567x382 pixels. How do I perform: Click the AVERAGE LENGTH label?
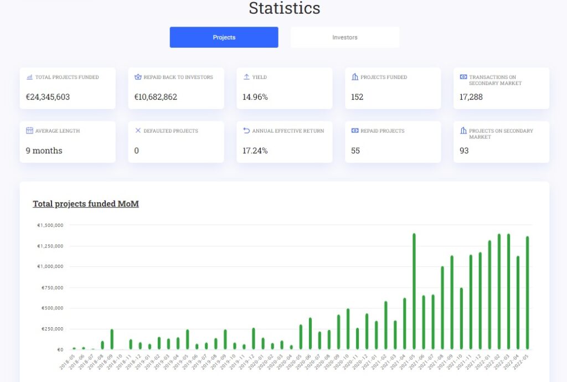tap(58, 131)
